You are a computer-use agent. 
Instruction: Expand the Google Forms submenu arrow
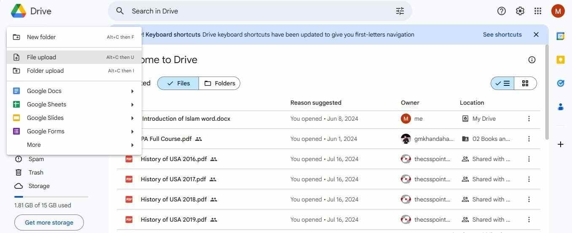pyautogui.click(x=132, y=131)
